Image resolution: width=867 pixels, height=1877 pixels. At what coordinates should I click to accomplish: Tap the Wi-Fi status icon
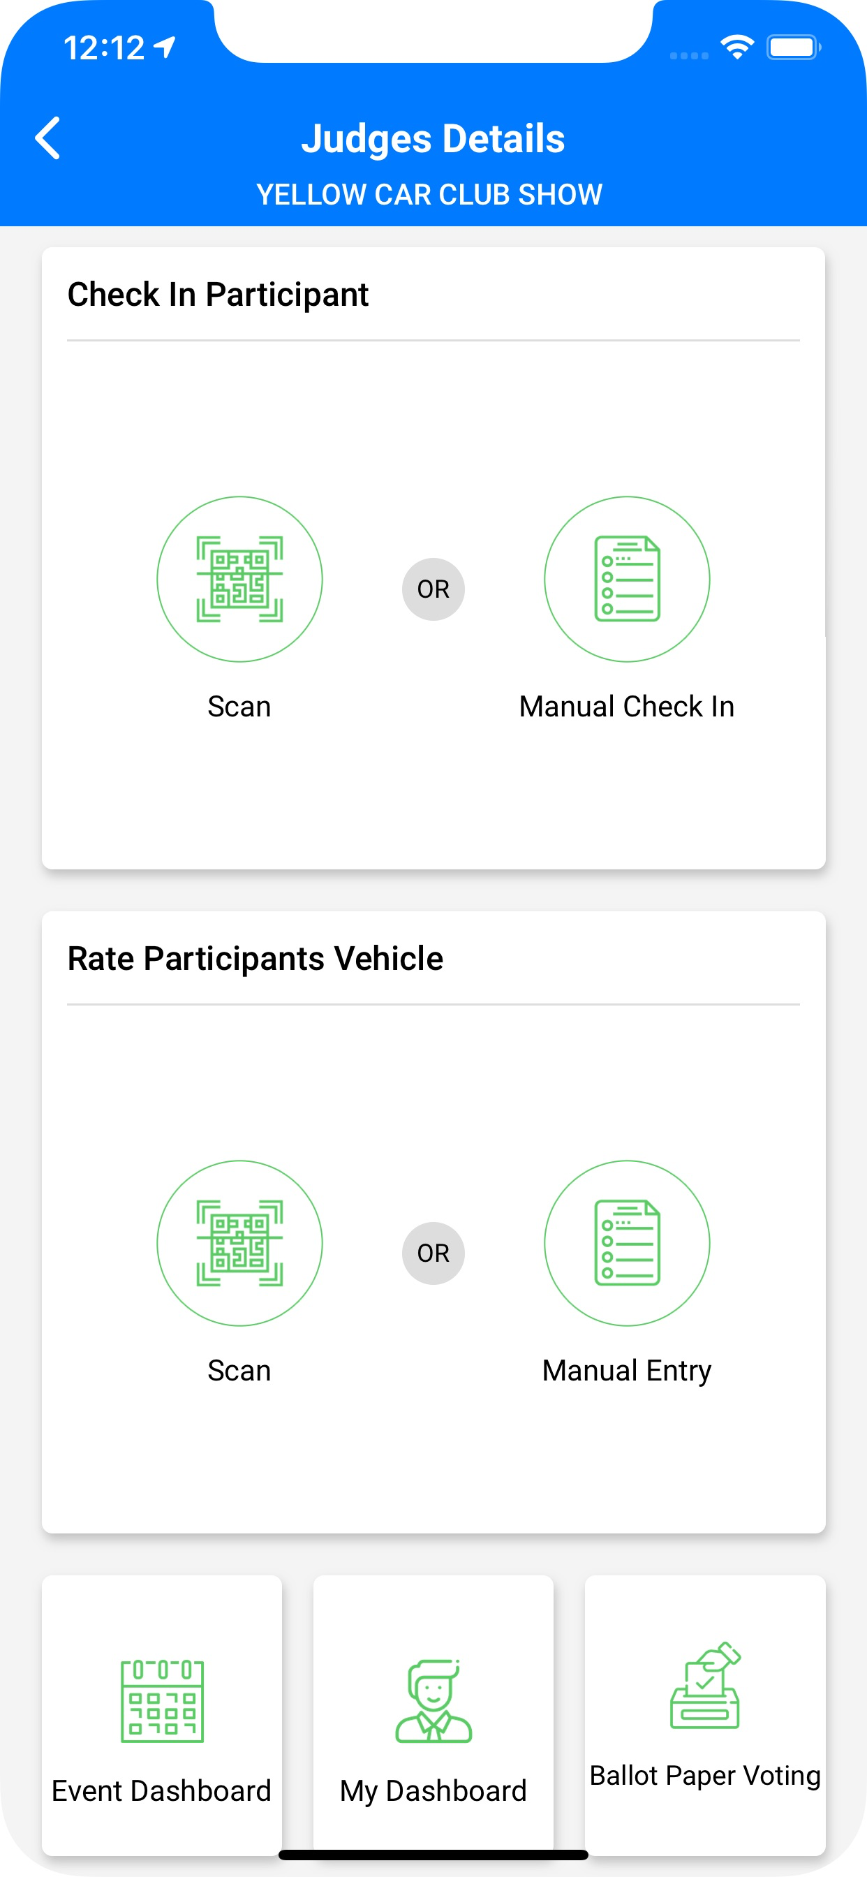737,48
